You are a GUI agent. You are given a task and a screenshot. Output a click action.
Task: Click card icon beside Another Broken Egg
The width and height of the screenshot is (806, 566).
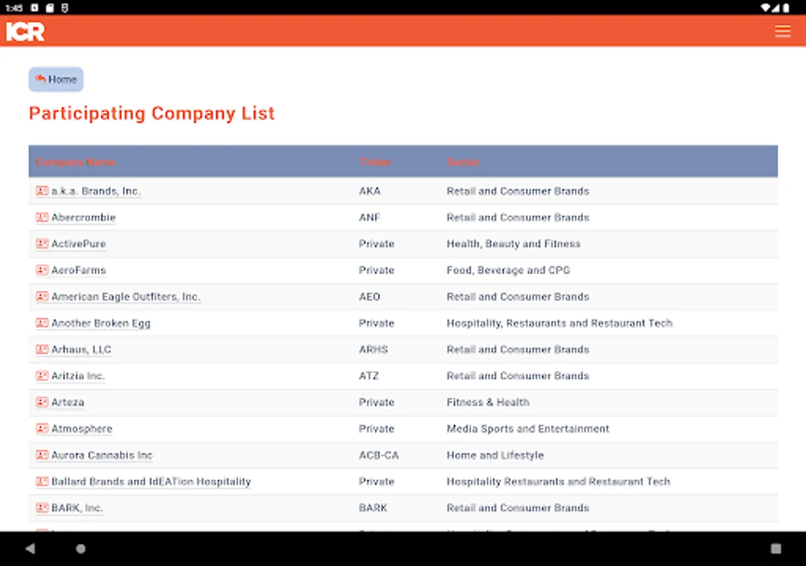[42, 323]
